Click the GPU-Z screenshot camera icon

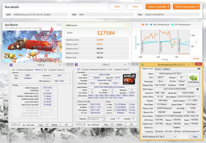(199, 69)
